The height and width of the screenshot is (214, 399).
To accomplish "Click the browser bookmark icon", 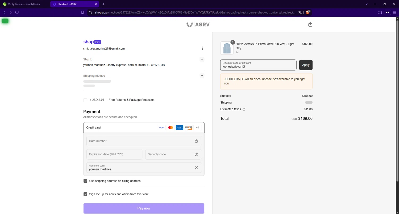I will click(82, 12).
